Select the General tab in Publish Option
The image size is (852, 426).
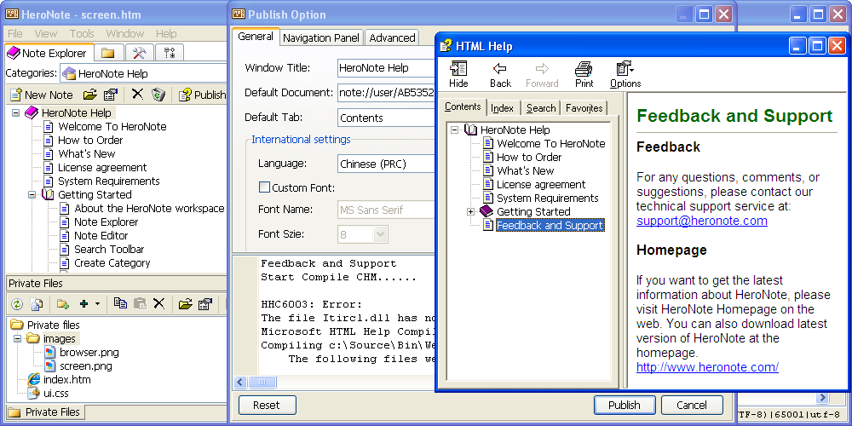click(256, 37)
